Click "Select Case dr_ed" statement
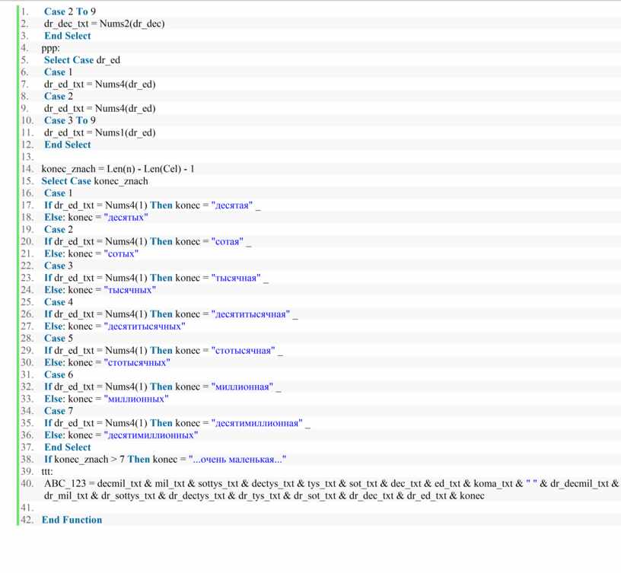This screenshot has width=621, height=573. click(x=82, y=60)
